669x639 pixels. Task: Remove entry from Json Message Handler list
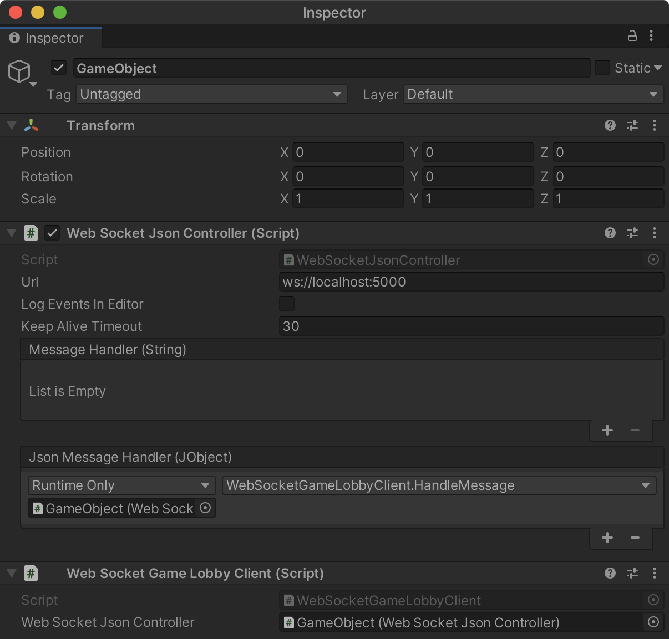tap(635, 538)
